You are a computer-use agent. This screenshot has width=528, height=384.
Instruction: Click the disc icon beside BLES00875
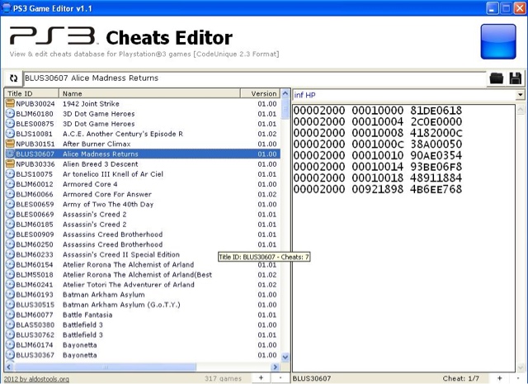pyautogui.click(x=11, y=124)
